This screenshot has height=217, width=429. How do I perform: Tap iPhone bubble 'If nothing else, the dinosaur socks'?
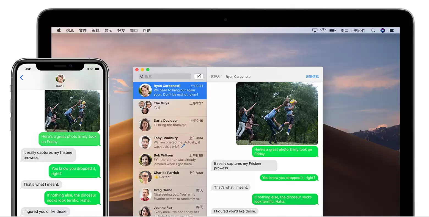(x=72, y=198)
